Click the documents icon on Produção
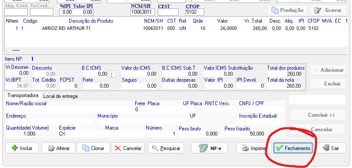This screenshot has height=168, width=352. point(275,10)
